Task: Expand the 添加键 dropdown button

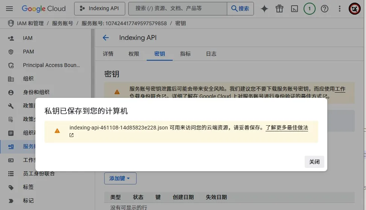Action: [120, 178]
